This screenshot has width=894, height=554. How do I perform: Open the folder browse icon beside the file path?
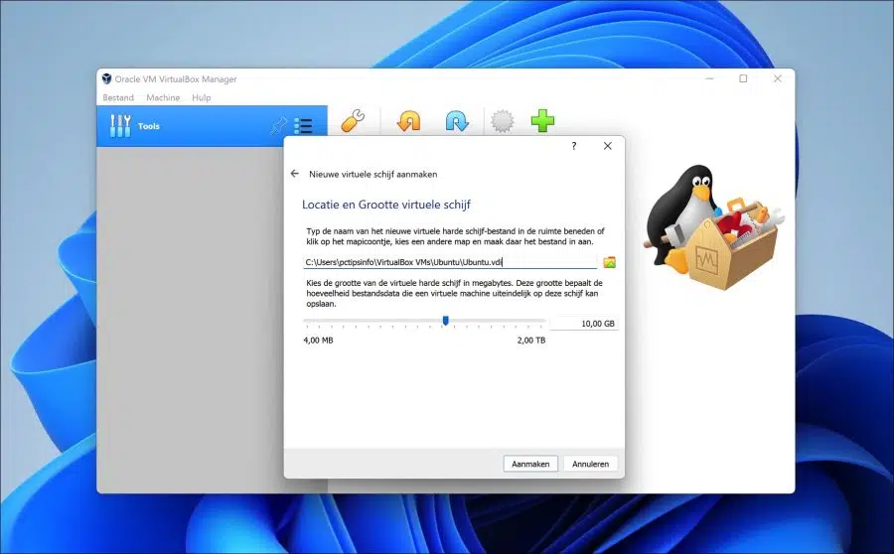(610, 262)
